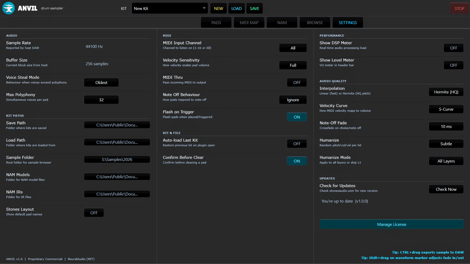The width and height of the screenshot is (470, 264).
Task: Open the New Kit dropdown arrow
Action: tap(204, 8)
